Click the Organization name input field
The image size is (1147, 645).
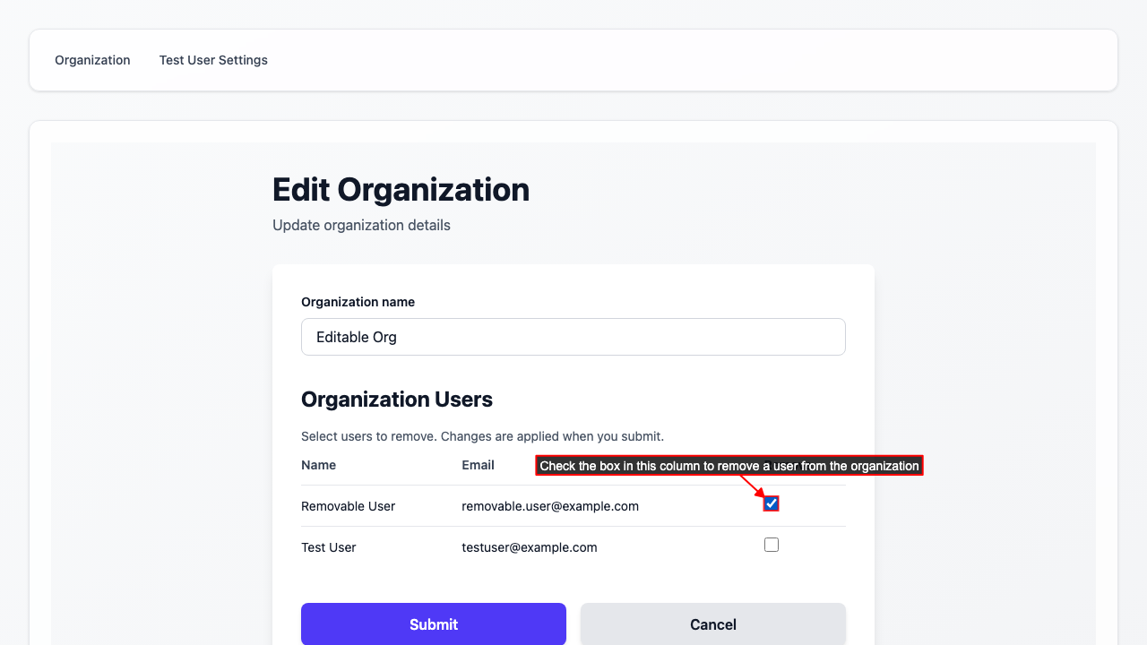tap(573, 337)
